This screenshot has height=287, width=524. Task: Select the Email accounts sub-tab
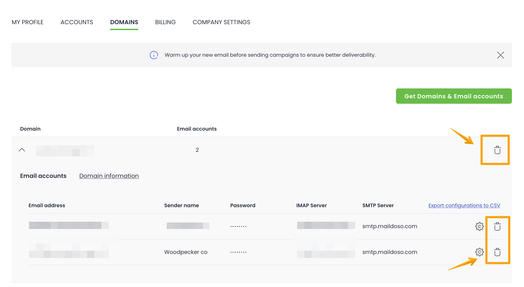tap(43, 176)
